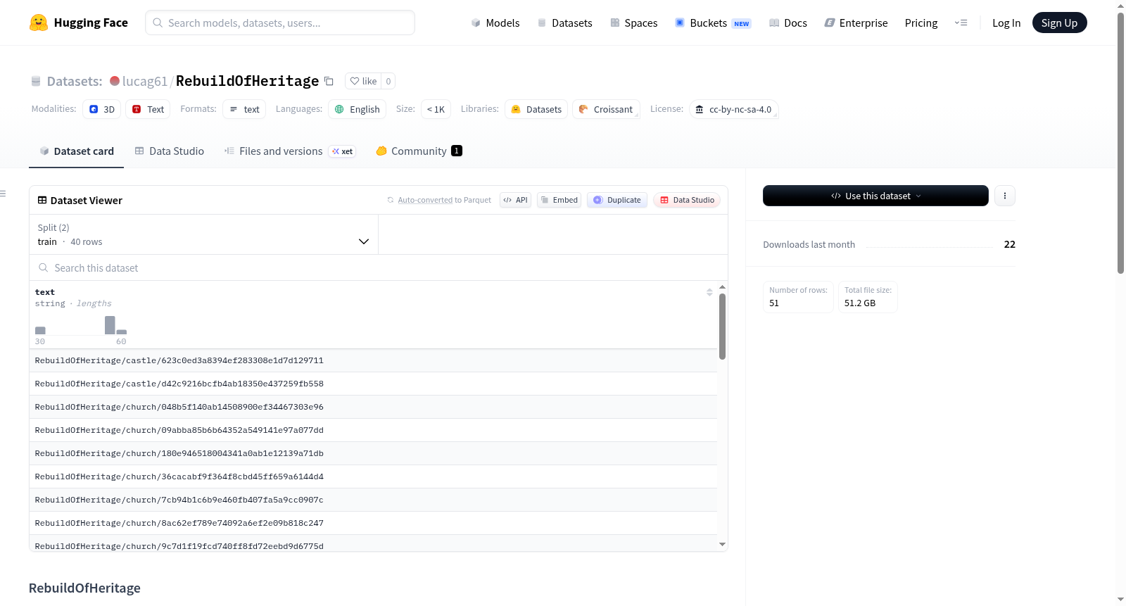
Task: Filter by text format tag
Action: click(245, 109)
